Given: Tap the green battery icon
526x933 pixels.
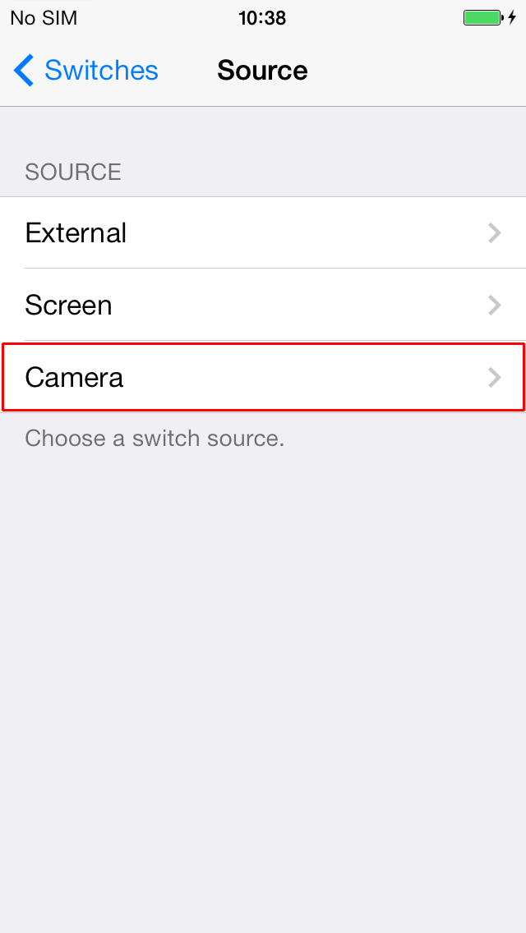Looking at the screenshot, I should click(x=483, y=18).
